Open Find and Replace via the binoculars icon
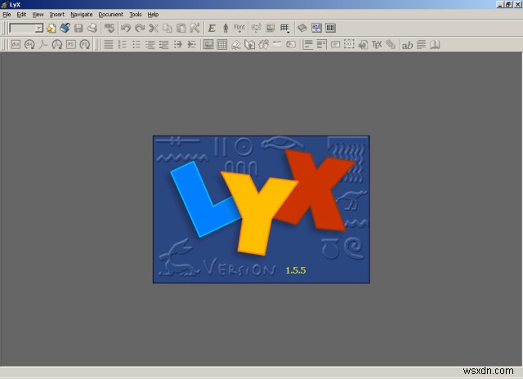Image resolution: width=523 pixels, height=379 pixels. [x=194, y=28]
